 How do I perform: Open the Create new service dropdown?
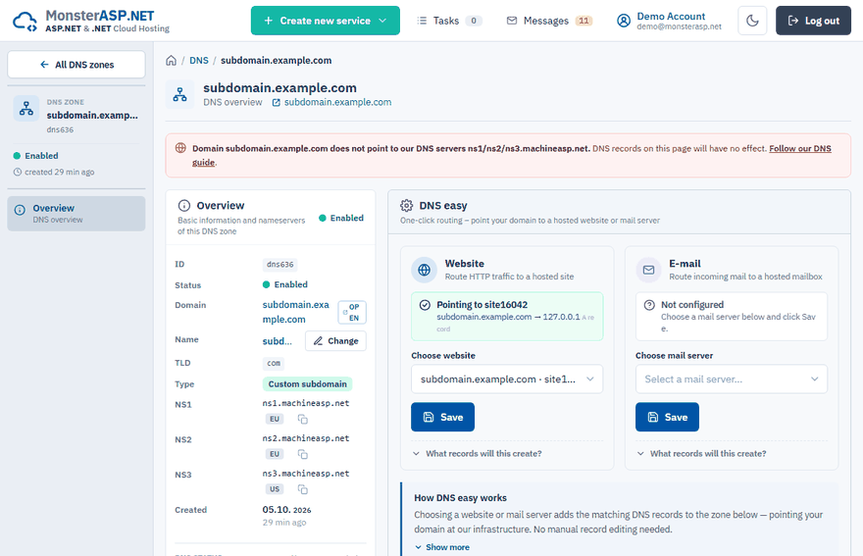326,21
